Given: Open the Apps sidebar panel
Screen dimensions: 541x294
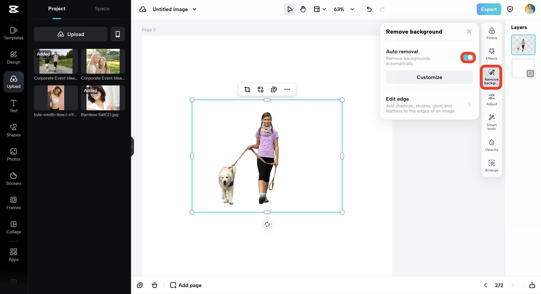Looking at the screenshot, I should [x=14, y=255].
